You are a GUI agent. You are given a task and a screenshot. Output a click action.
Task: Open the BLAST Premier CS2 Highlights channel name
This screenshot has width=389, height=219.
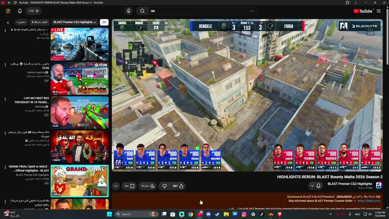[x=350, y=184]
